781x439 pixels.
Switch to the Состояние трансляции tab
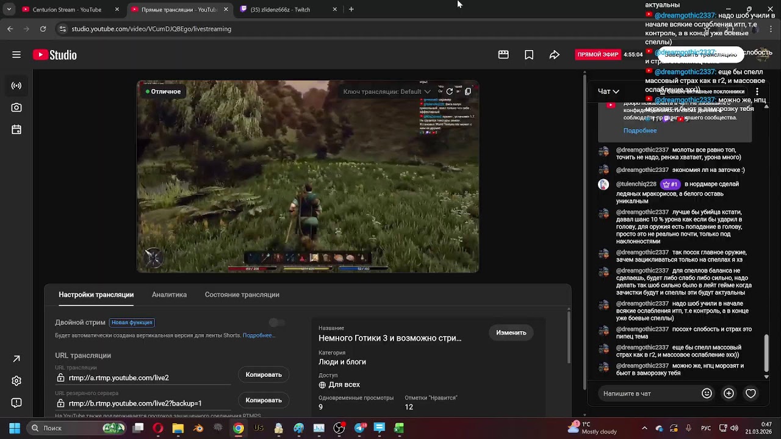coord(242,294)
